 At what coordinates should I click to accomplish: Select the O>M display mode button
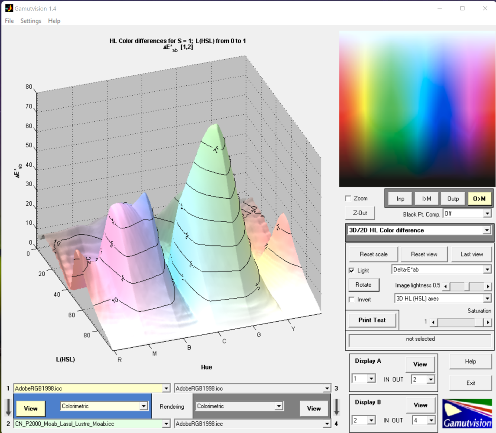tap(479, 199)
